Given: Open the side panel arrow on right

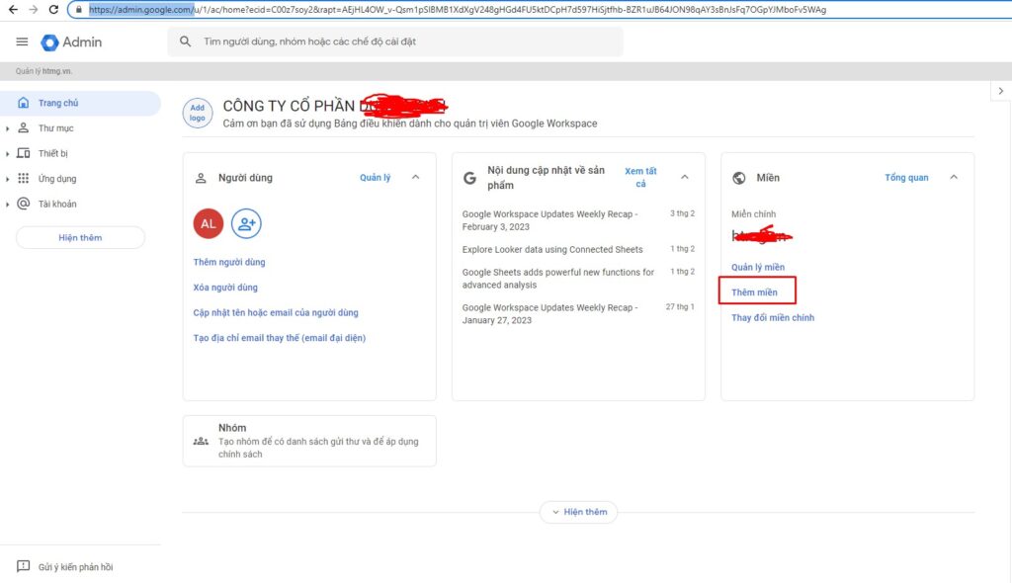Looking at the screenshot, I should click(1000, 91).
